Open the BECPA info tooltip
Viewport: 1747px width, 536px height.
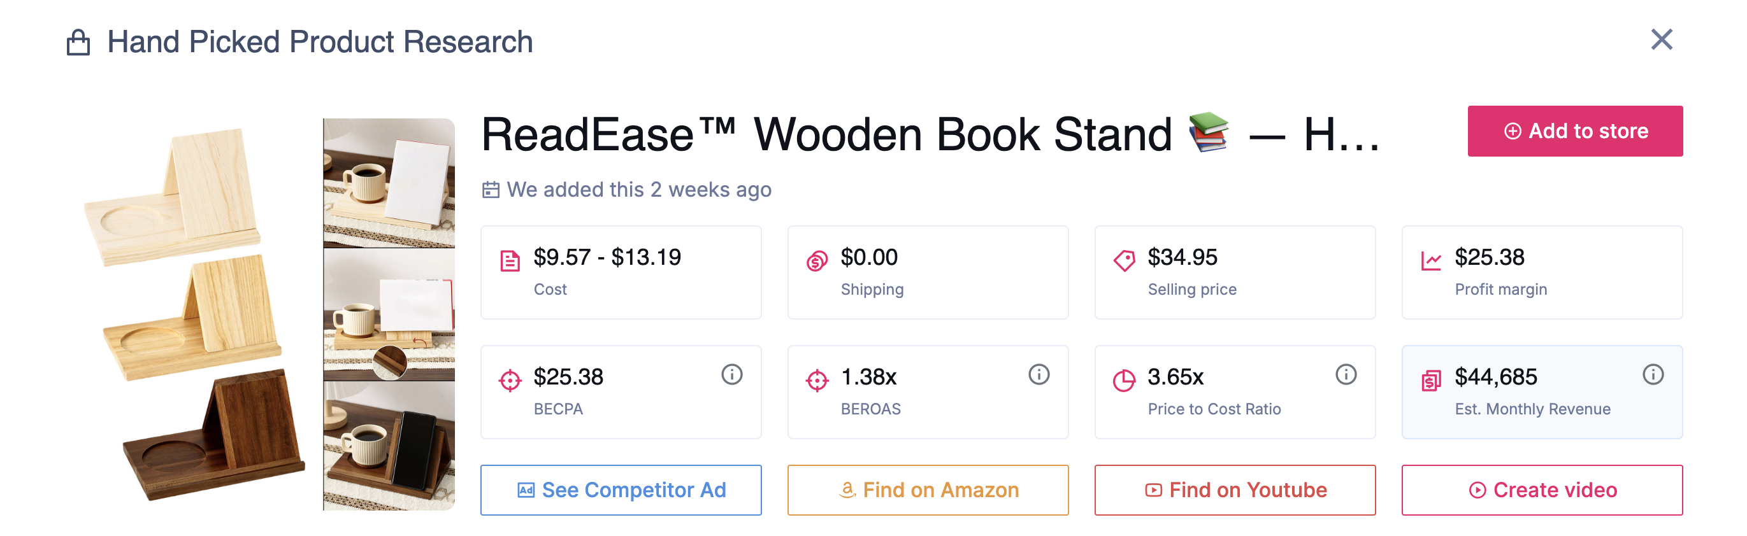[733, 374]
